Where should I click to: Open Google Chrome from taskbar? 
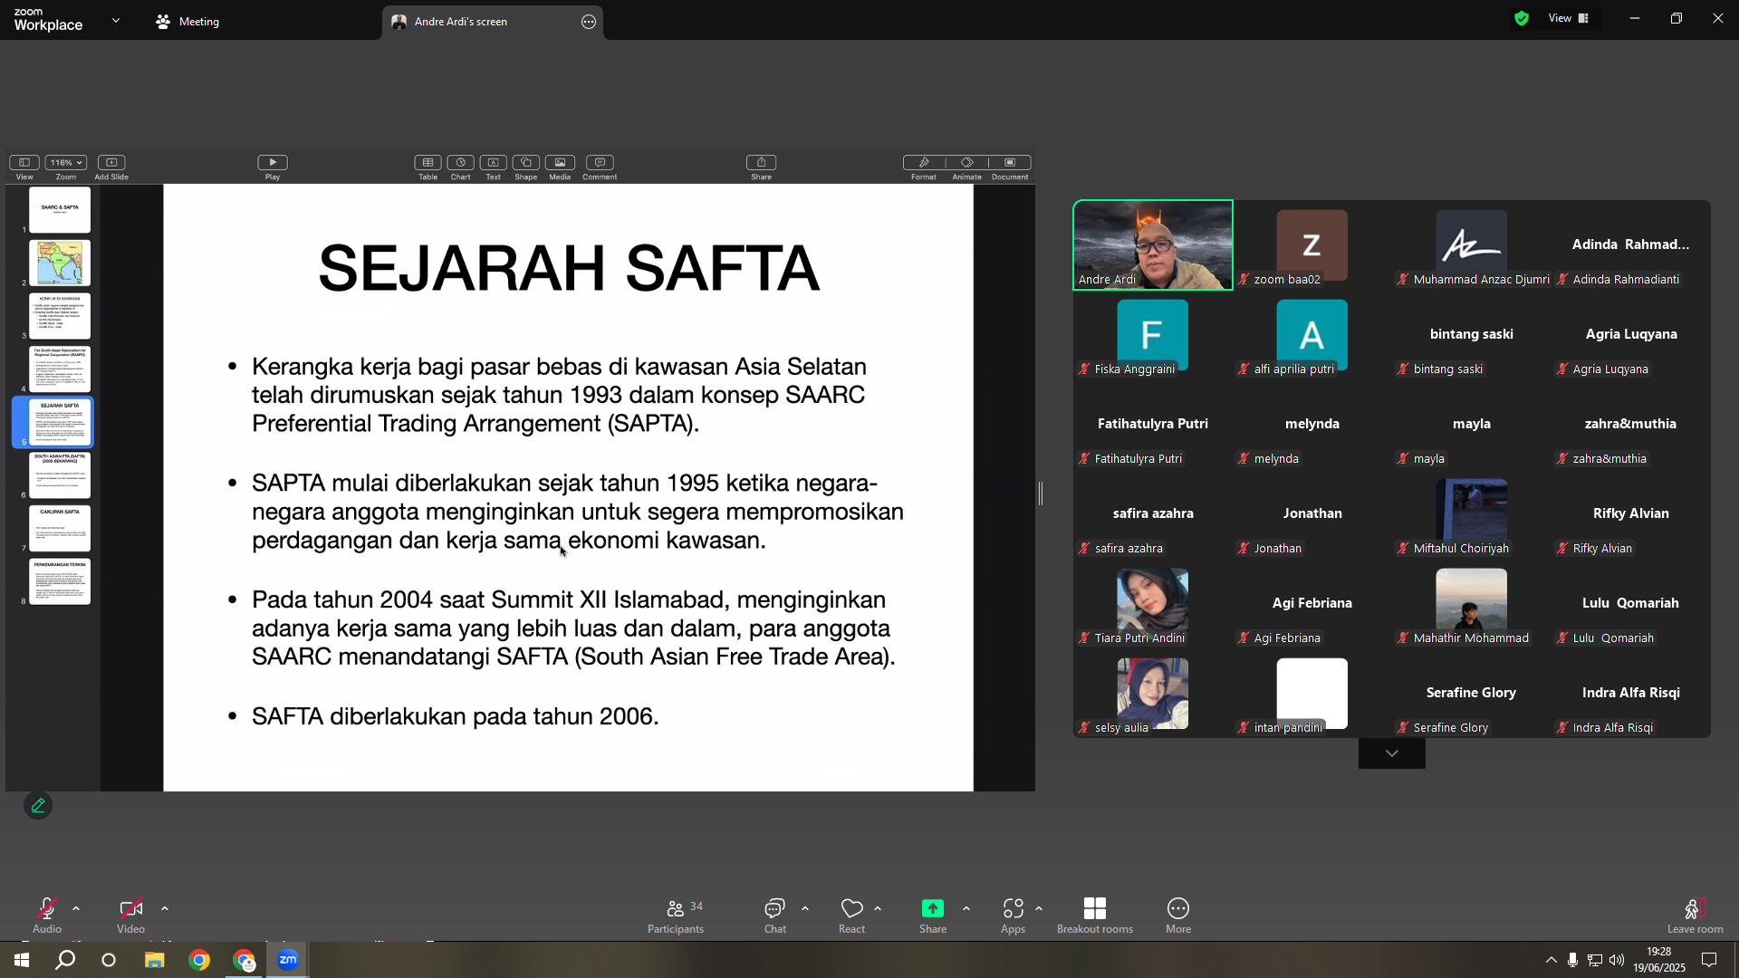199,960
